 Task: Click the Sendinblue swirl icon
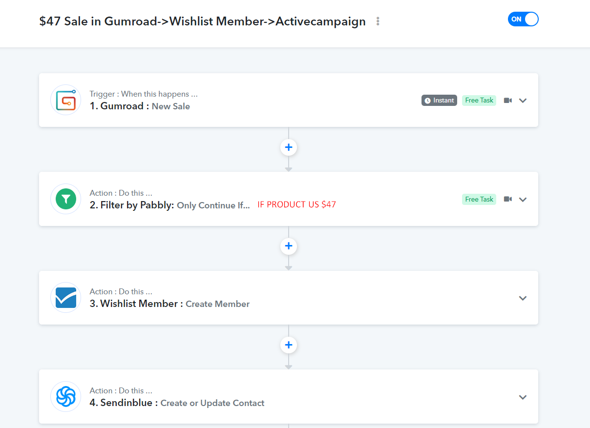click(x=66, y=396)
